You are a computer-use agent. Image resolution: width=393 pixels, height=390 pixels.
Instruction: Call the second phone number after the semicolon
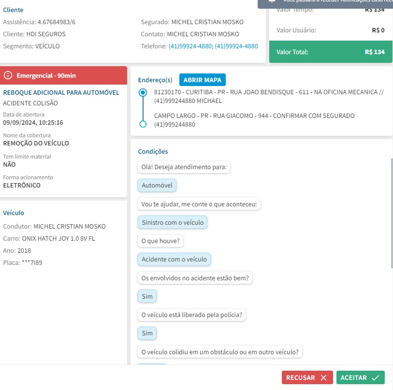(236, 46)
